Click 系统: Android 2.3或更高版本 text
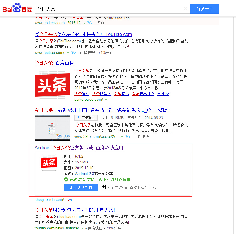 (88, 174)
